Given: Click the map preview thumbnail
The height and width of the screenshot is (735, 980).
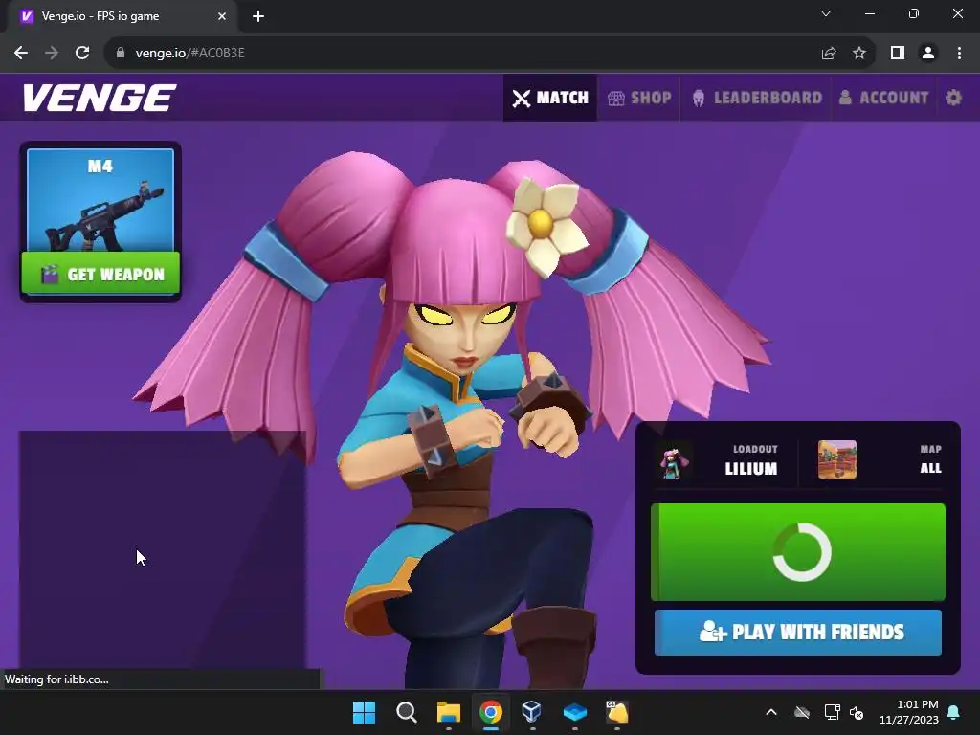Looking at the screenshot, I should click(x=836, y=460).
